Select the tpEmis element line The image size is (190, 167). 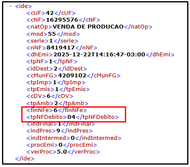tap(58, 89)
